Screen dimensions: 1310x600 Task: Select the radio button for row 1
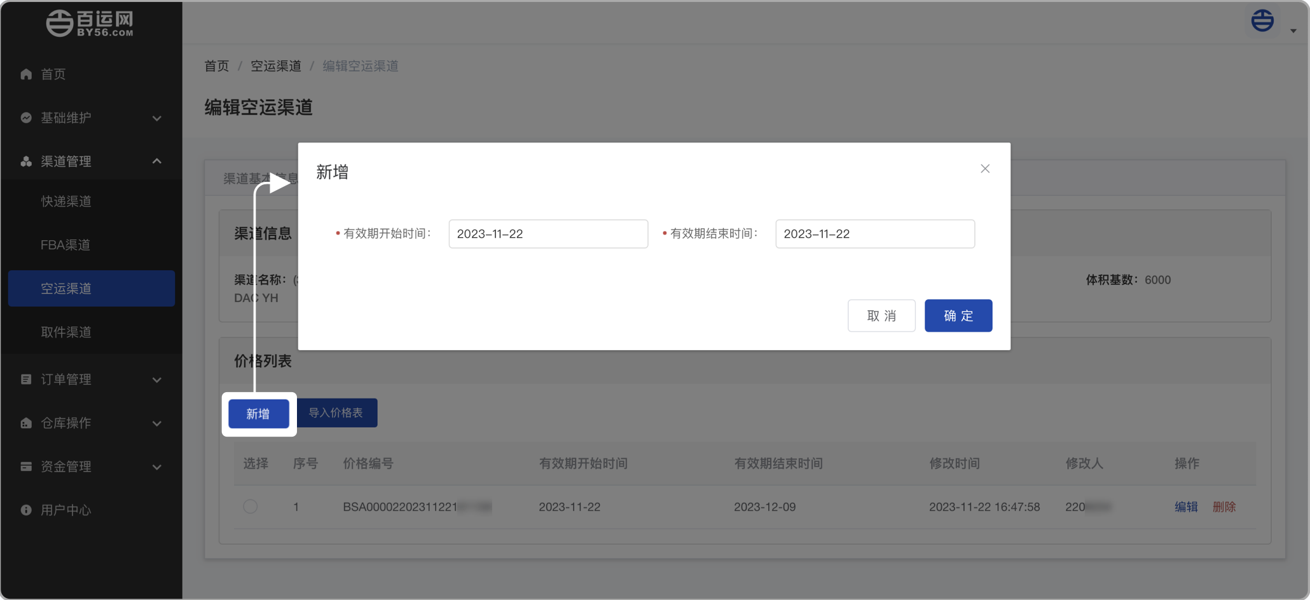pos(251,507)
